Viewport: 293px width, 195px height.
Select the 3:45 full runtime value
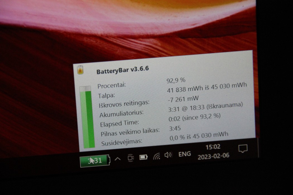pyautogui.click(x=175, y=128)
